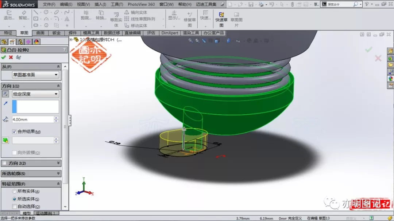The width and height of the screenshot is (394, 221).
Task: Click the save icon in the top toolbar
Action: [251, 4]
